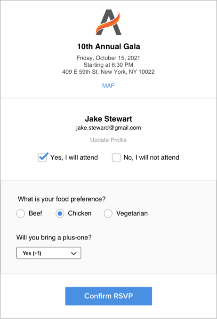Screen dimensions: 217x319
Task: Click the Starting at 6:30 PM text
Action: click(x=108, y=65)
